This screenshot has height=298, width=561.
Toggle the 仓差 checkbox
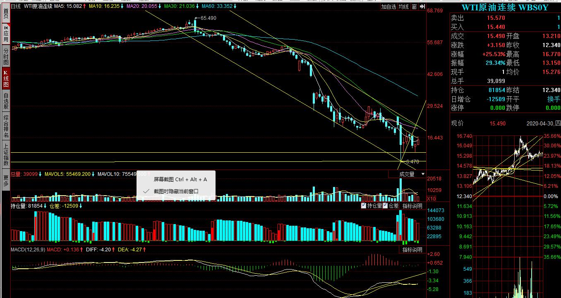[385, 206]
